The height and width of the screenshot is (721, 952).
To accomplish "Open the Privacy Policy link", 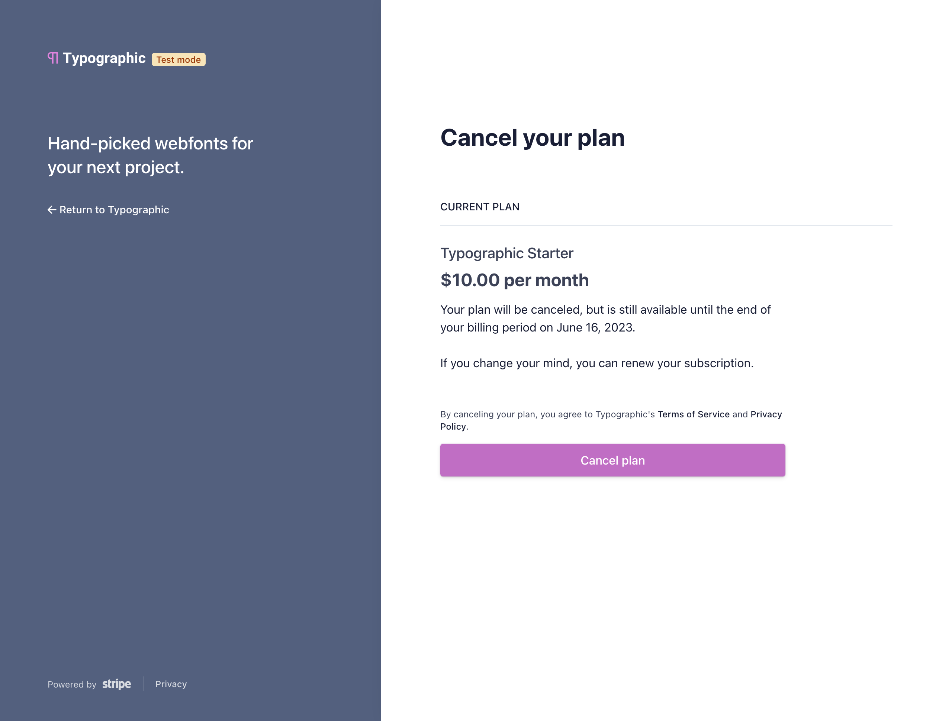I will [766, 414].
